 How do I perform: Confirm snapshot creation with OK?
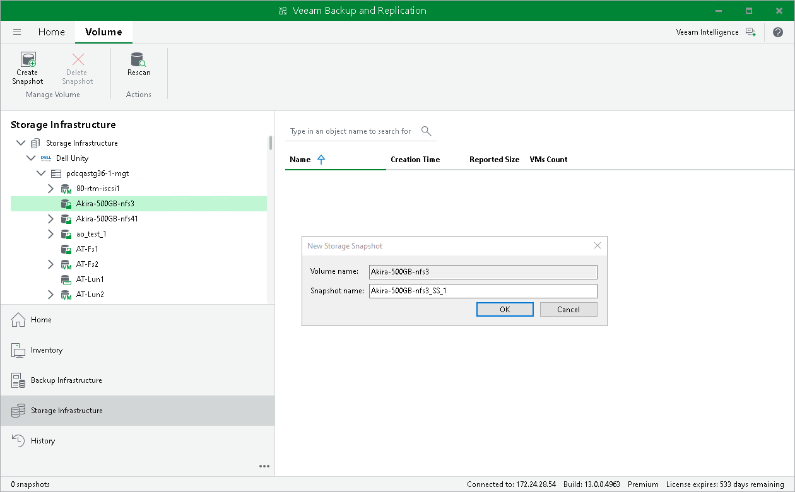[505, 310]
